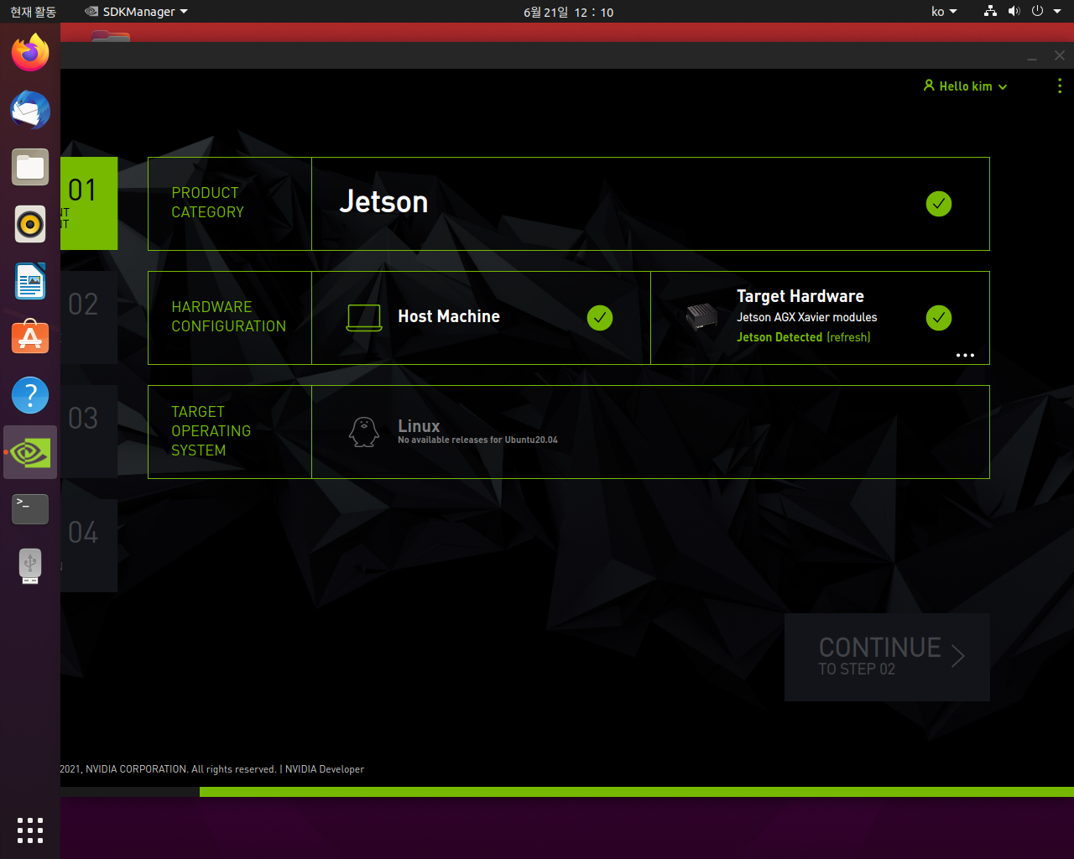Click the Jetson module hardware image

pyautogui.click(x=701, y=317)
